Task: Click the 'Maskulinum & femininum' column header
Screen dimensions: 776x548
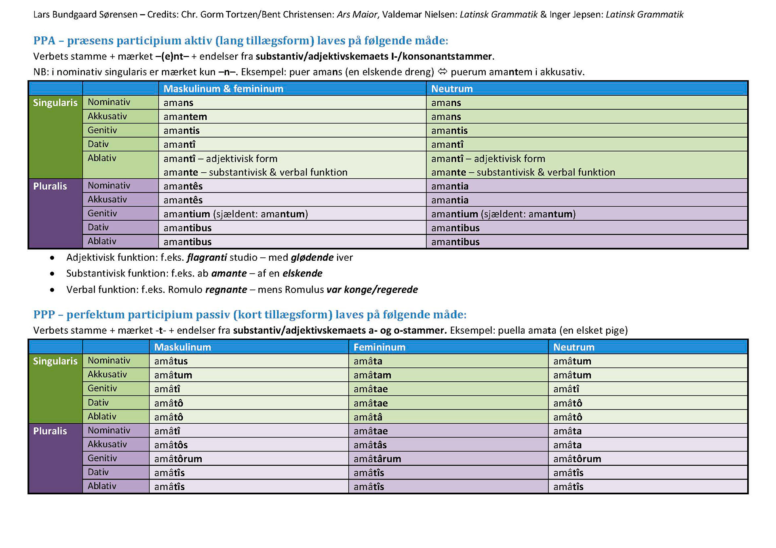Action: pos(223,89)
